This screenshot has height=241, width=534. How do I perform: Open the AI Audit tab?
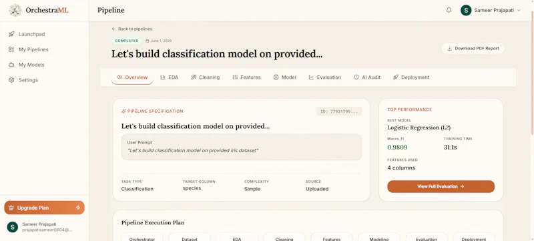tap(367, 77)
